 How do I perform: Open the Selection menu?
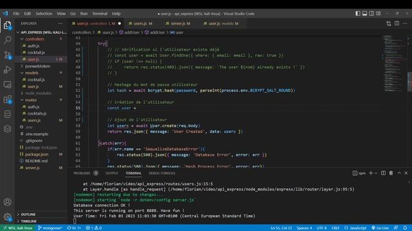click(x=44, y=13)
